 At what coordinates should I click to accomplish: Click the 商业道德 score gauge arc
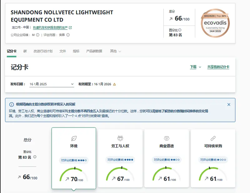(167, 173)
